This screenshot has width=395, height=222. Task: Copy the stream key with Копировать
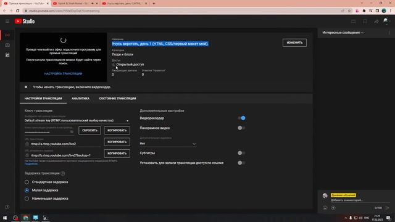pos(117,130)
